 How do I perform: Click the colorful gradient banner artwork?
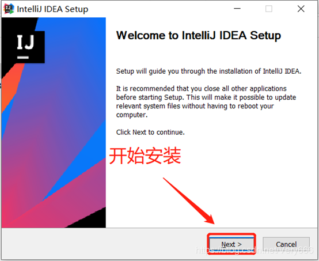tap(54, 123)
